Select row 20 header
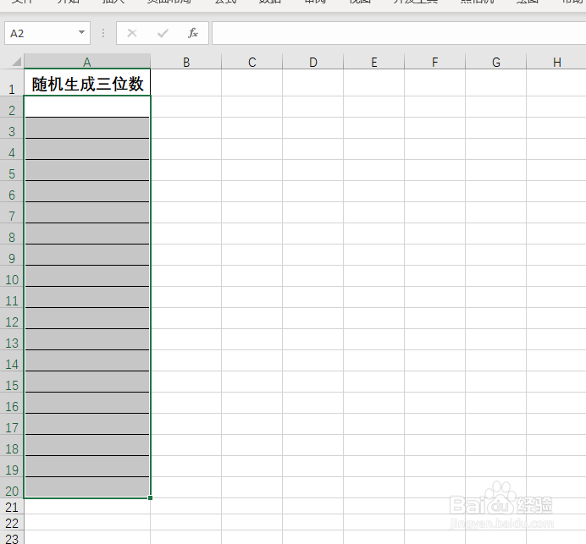Viewport: 586px width, 544px height. tap(12, 487)
